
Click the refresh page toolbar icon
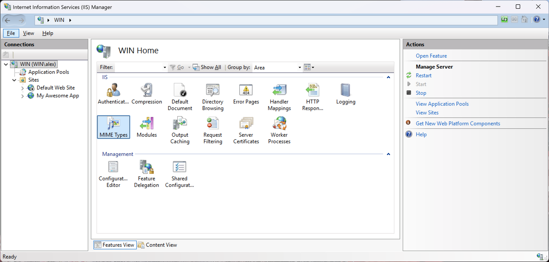[x=504, y=20]
